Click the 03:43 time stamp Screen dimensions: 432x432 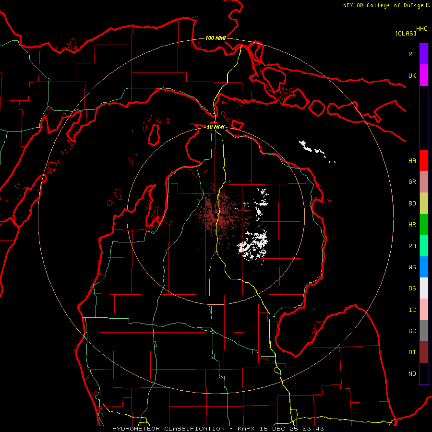[x=313, y=429]
